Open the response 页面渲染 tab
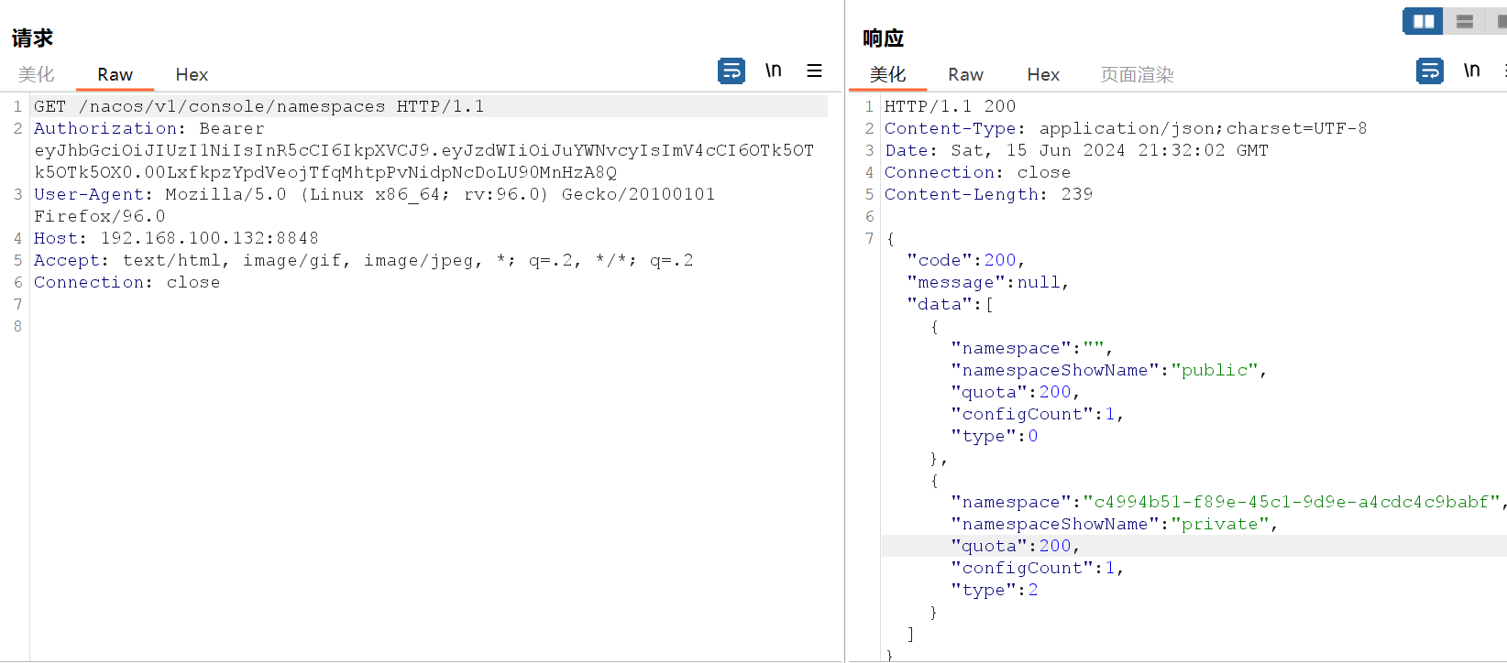 pos(1137,74)
